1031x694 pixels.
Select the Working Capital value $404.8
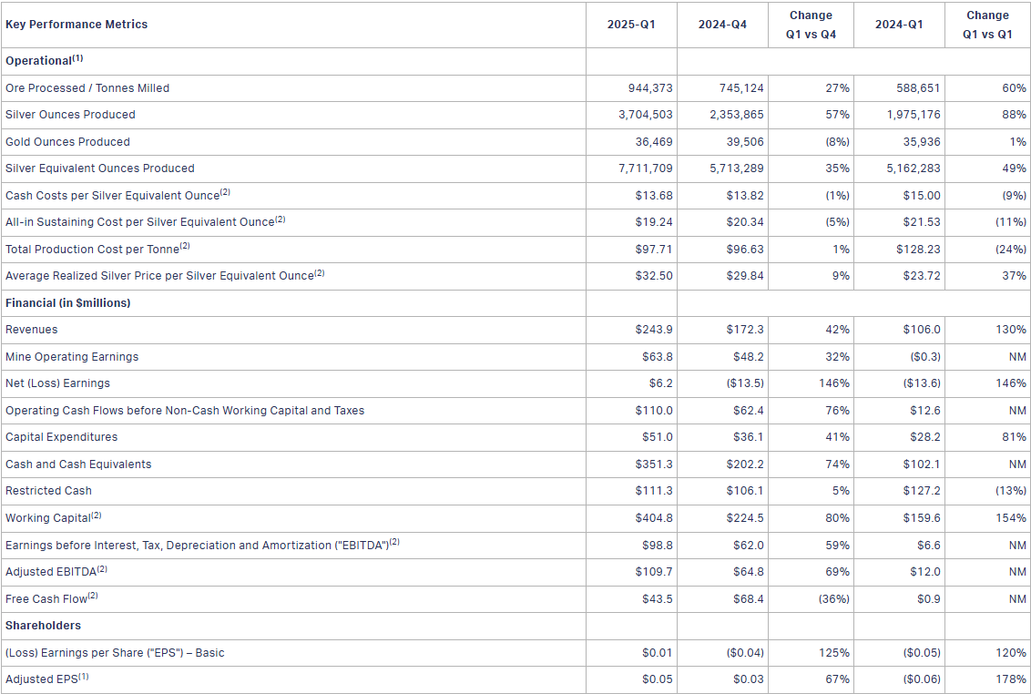click(654, 518)
